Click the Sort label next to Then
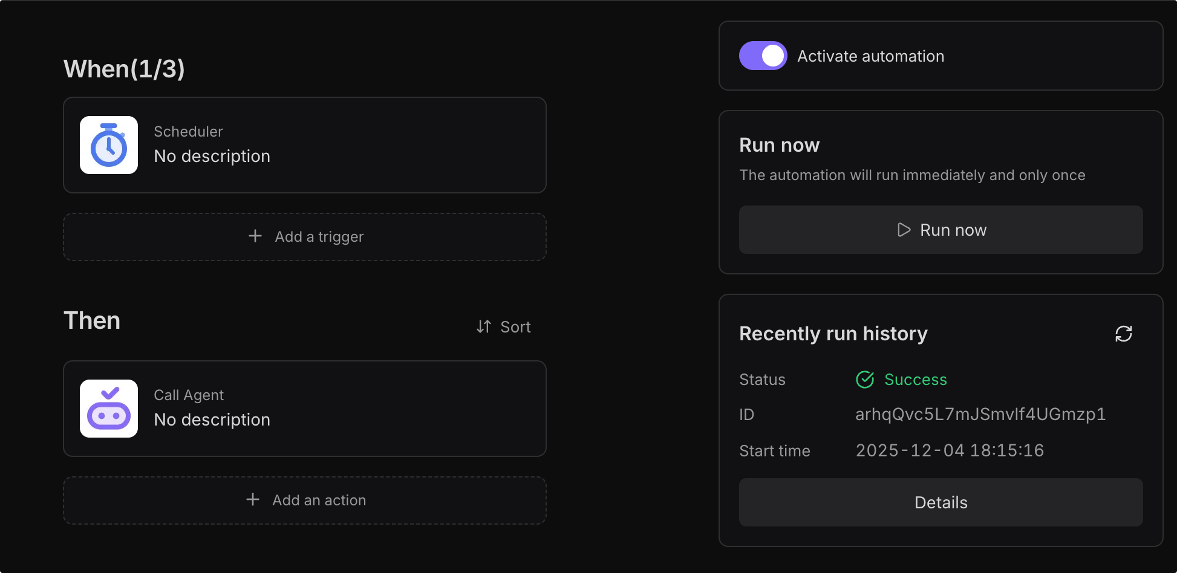 coord(515,327)
